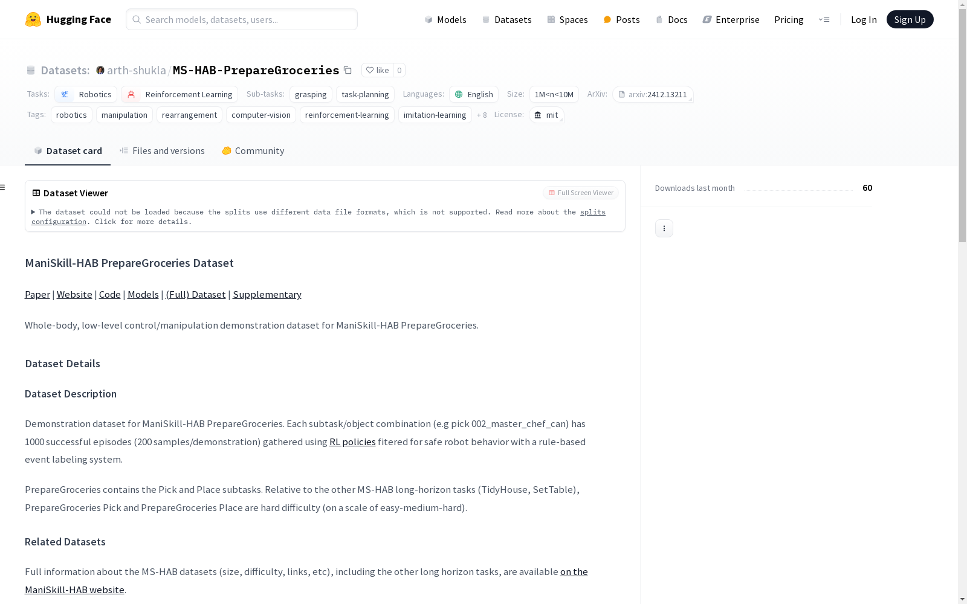Viewport: 967px width, 604px height.
Task: Select the rearrangement tag
Action: coord(189,115)
